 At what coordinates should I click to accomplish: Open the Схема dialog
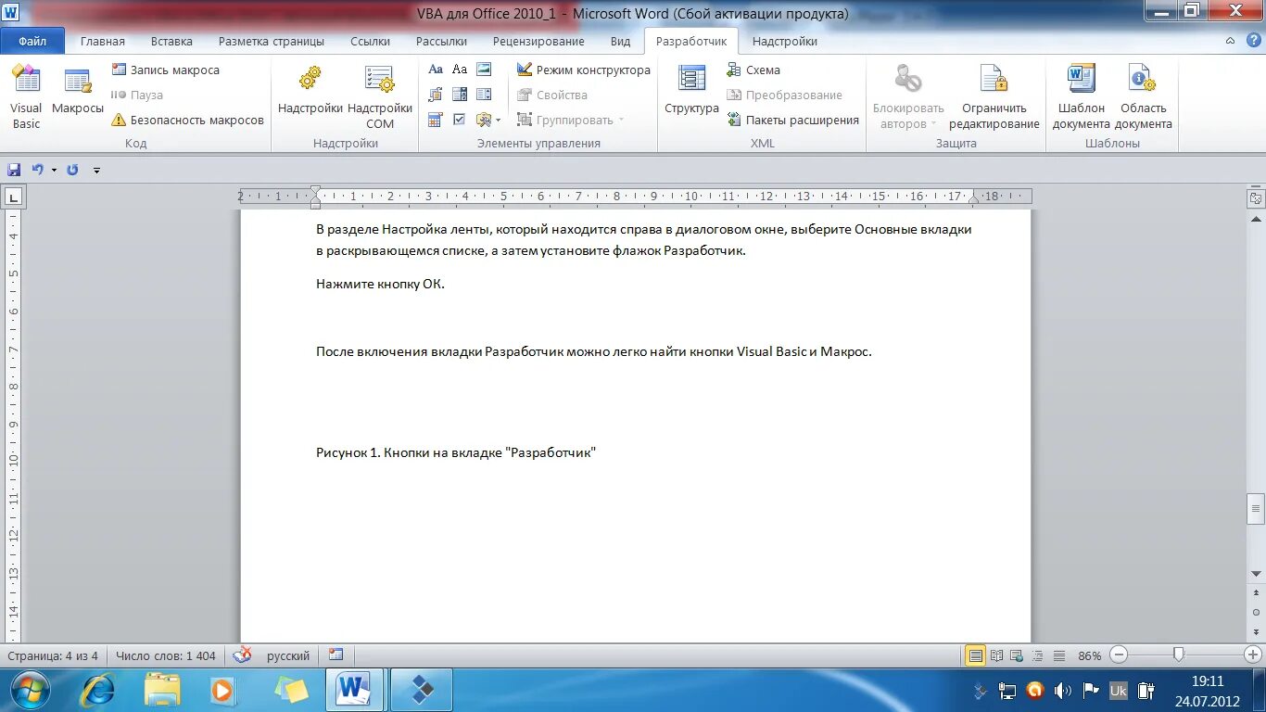(x=753, y=70)
